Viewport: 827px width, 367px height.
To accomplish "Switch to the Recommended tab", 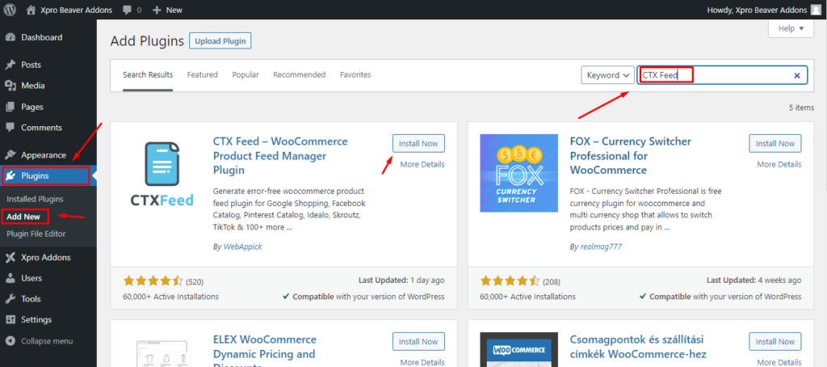I will (299, 75).
